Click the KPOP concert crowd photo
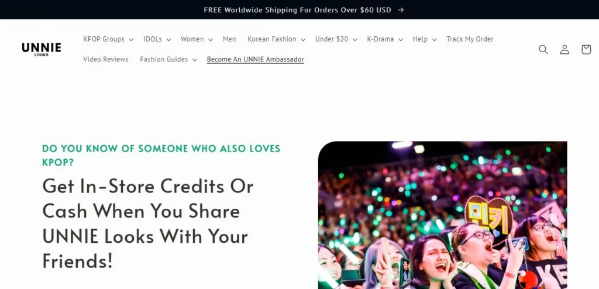This screenshot has width=599, height=289. (442, 215)
